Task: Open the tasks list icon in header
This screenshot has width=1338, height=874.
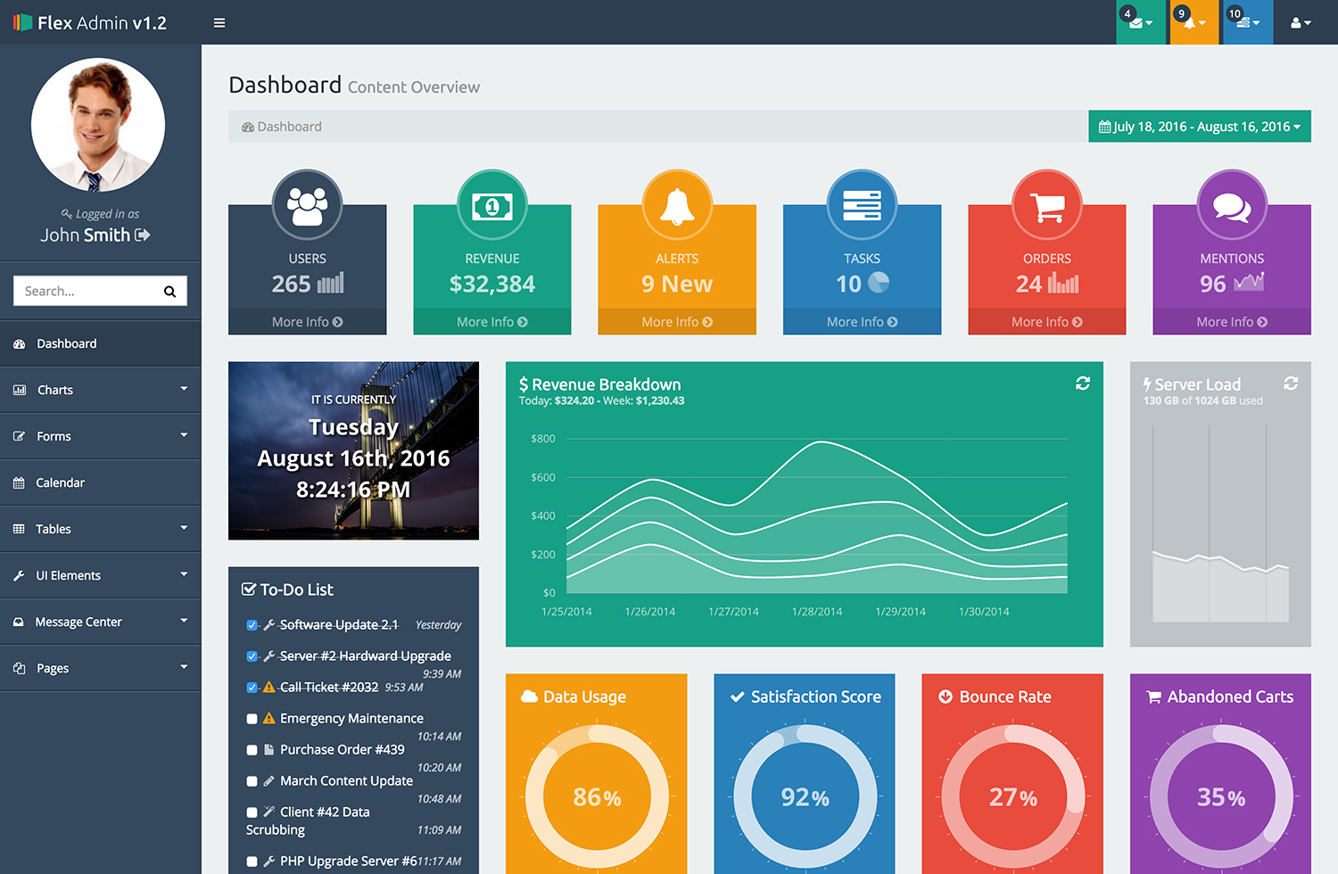Action: coord(1247,22)
